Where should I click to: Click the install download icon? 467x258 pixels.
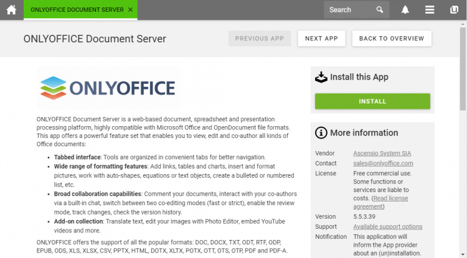click(x=321, y=77)
